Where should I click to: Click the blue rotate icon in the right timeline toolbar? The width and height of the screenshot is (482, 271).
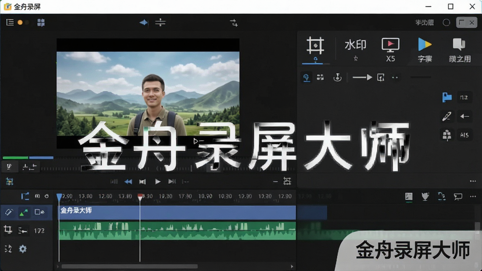(442, 196)
